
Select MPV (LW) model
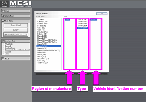(41, 52)
